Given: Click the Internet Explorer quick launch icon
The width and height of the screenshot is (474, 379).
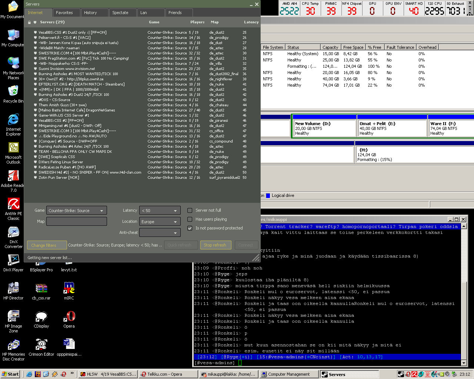Looking at the screenshot, I should tap(29, 374).
